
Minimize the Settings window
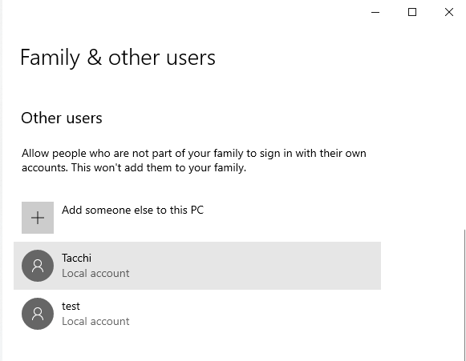(375, 12)
